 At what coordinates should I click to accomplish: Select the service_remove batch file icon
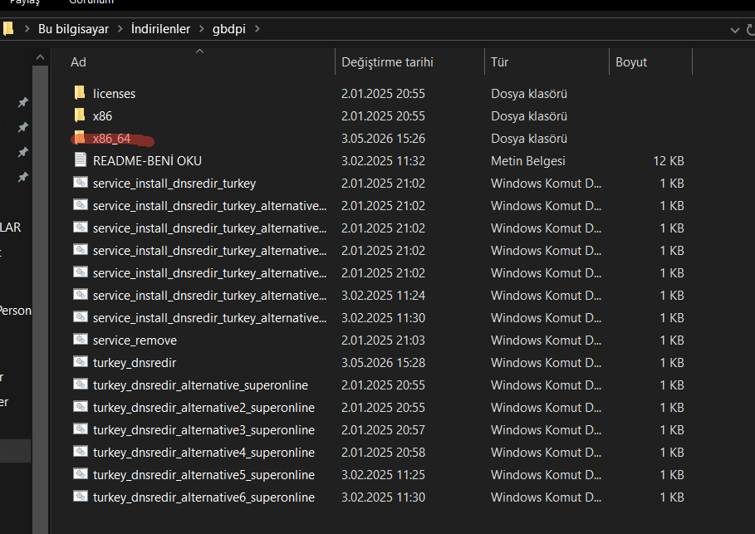click(81, 340)
